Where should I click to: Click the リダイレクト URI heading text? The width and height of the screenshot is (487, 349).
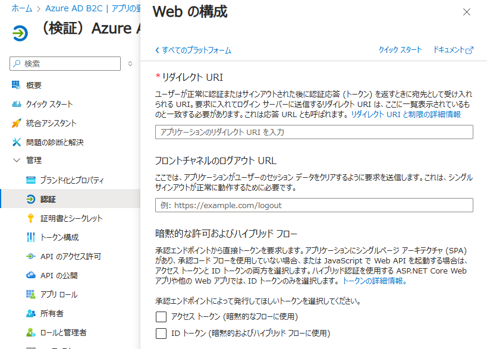pyautogui.click(x=193, y=77)
